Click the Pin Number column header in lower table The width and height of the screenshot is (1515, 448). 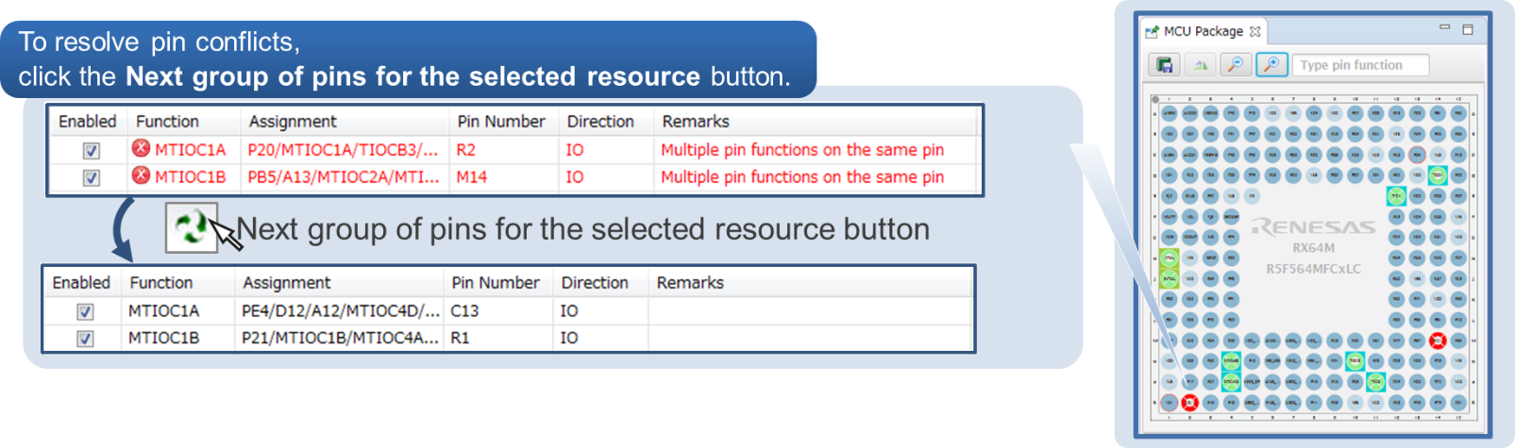[x=496, y=283]
